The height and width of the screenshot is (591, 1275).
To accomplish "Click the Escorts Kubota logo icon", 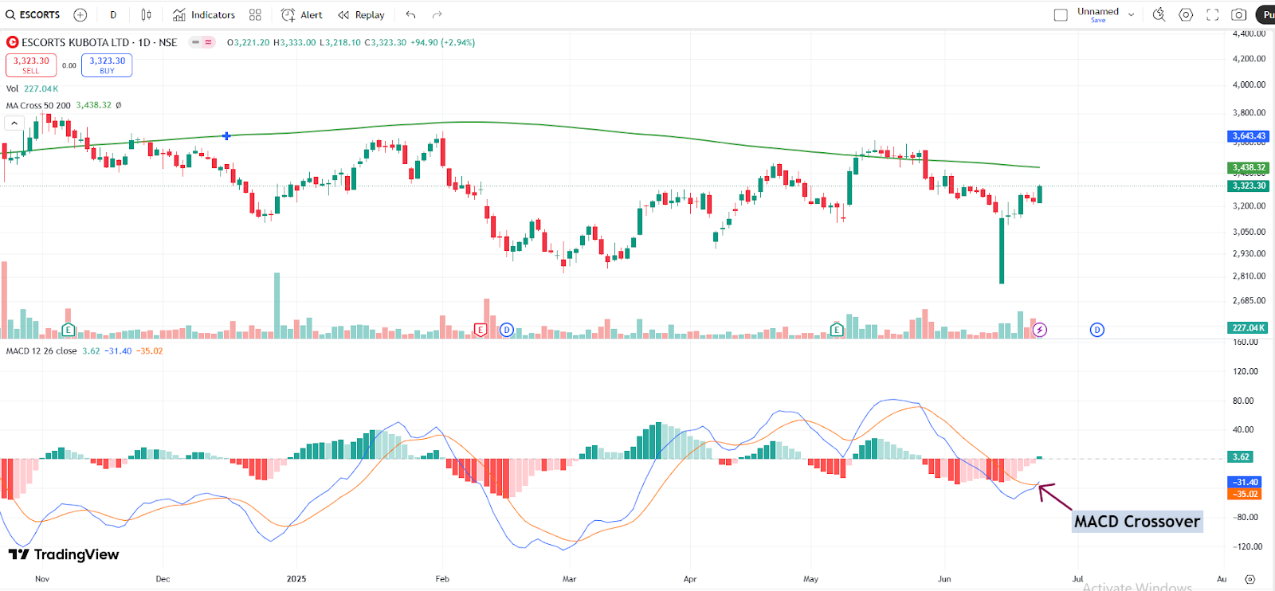I will [x=13, y=42].
